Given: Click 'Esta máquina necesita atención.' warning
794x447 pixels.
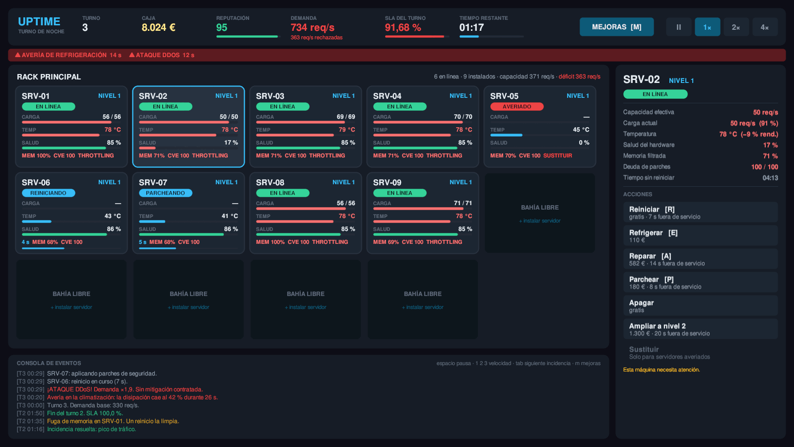Looking at the screenshot, I should pyautogui.click(x=662, y=370).
